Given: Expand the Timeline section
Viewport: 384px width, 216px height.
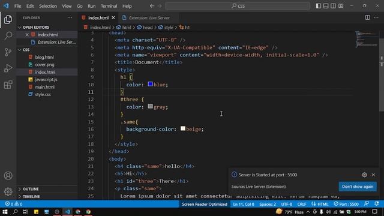Looking at the screenshot, I should (x=31, y=196).
